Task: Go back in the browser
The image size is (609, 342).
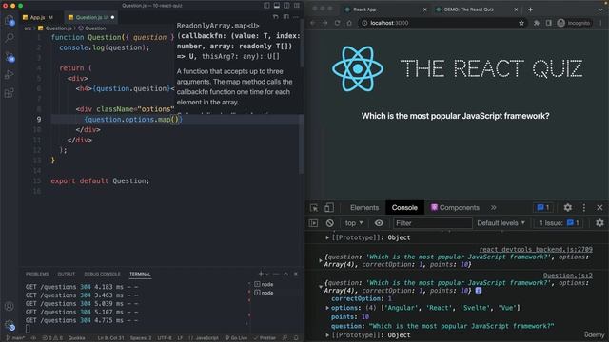Action: (x=313, y=23)
